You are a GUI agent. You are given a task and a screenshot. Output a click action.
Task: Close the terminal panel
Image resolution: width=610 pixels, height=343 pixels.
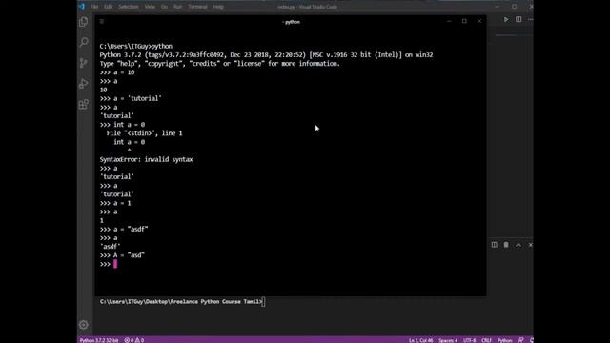(x=530, y=245)
